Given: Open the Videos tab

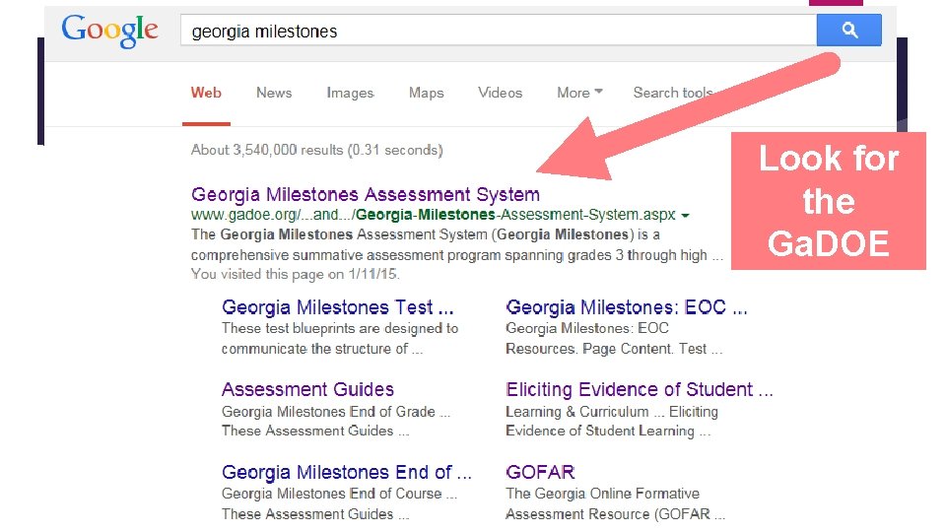Looking at the screenshot, I should click(x=501, y=93).
